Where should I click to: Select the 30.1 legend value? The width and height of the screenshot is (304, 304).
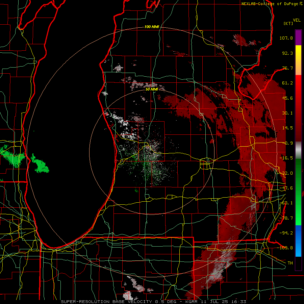[287, 113]
